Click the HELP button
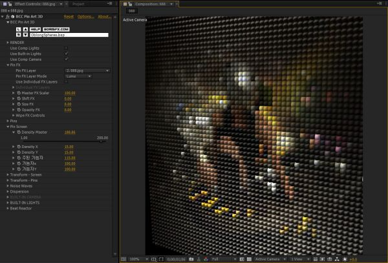The width and height of the screenshot is (388, 263). point(35,29)
